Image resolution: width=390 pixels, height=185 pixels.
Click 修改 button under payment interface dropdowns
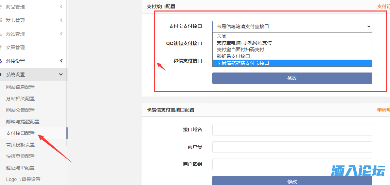point(292,78)
